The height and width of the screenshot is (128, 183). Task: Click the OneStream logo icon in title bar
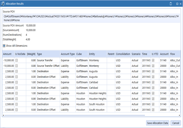tap(3, 3)
